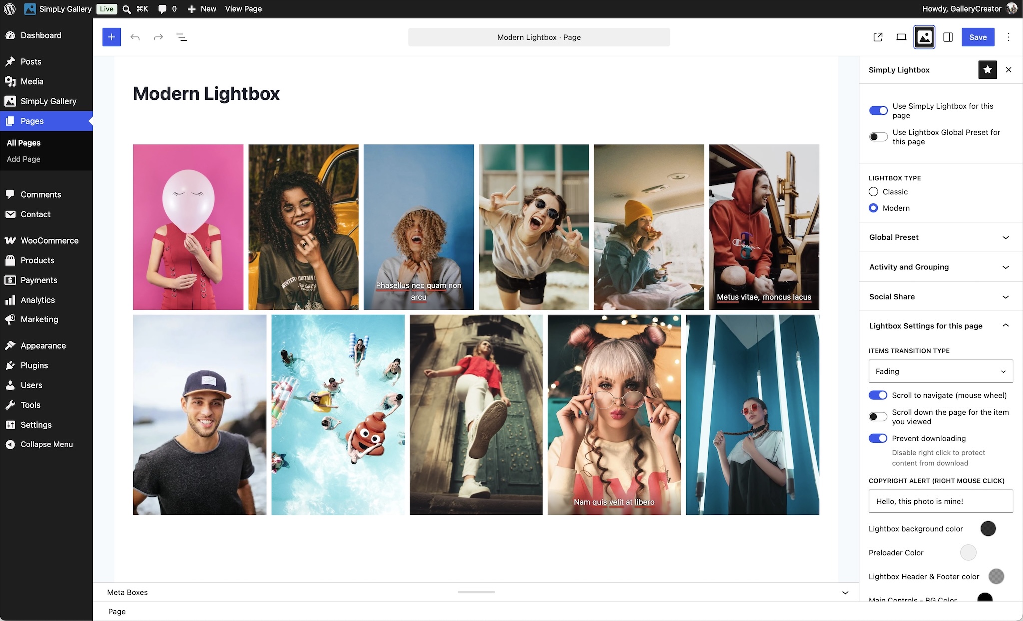
Task: Open the WooCommerce sidebar icon
Action: point(10,240)
